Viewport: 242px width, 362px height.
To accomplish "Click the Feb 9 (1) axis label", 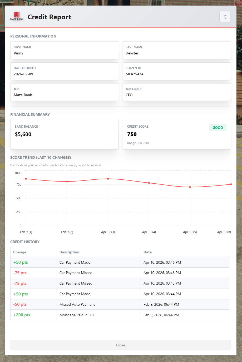I will point(26,232).
